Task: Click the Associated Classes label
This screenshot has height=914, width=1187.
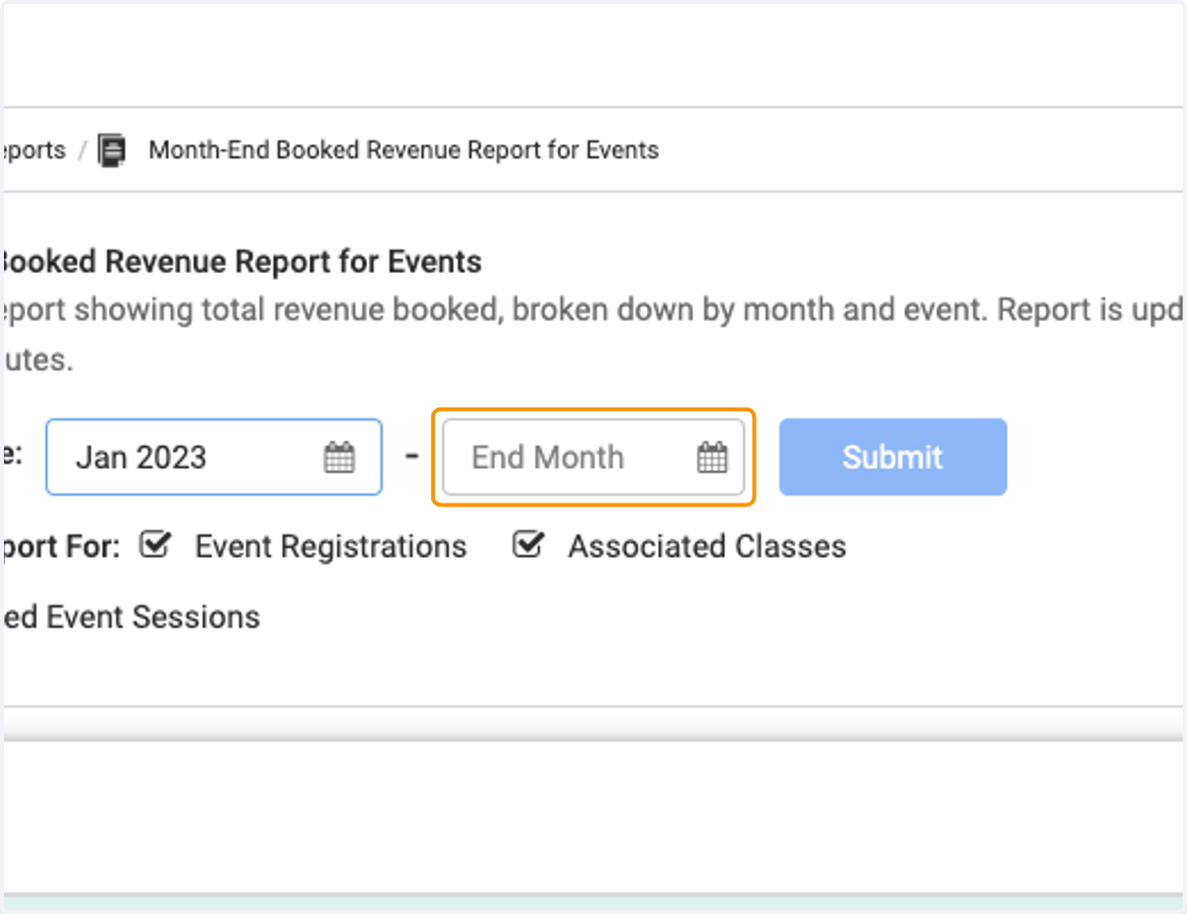Action: (x=707, y=546)
